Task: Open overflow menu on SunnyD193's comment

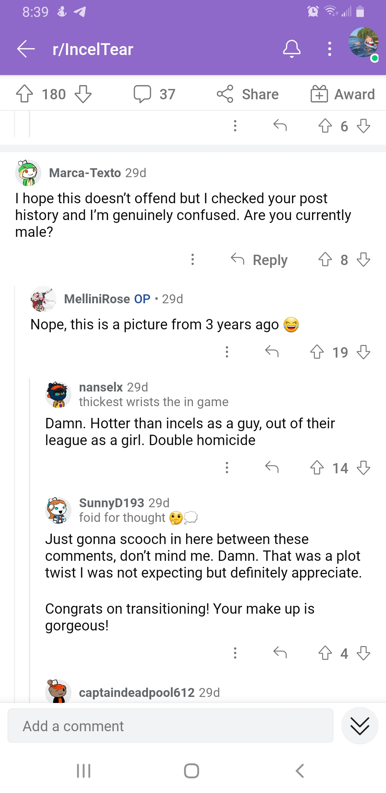Action: pyautogui.click(x=235, y=653)
